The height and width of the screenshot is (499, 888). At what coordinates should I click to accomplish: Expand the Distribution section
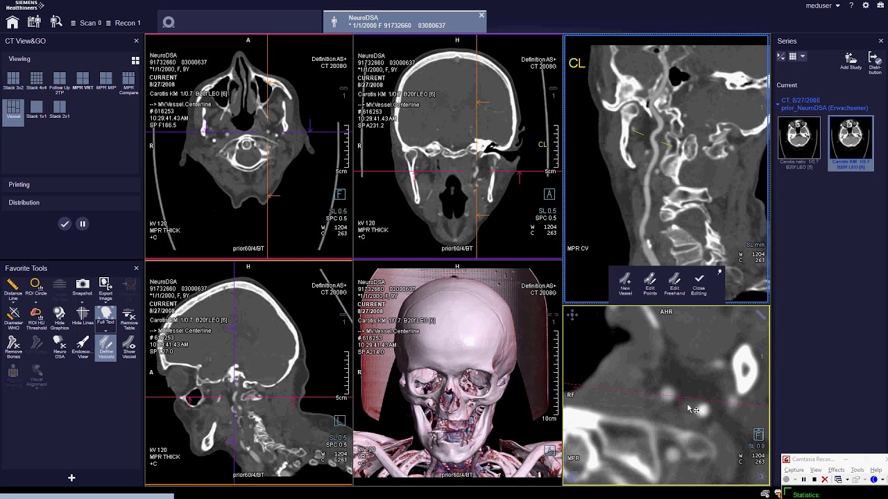[x=24, y=202]
